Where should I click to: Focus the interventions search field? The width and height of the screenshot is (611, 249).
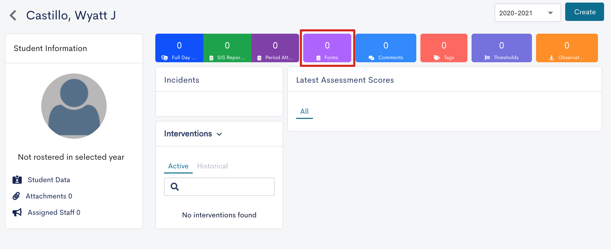[x=219, y=187]
